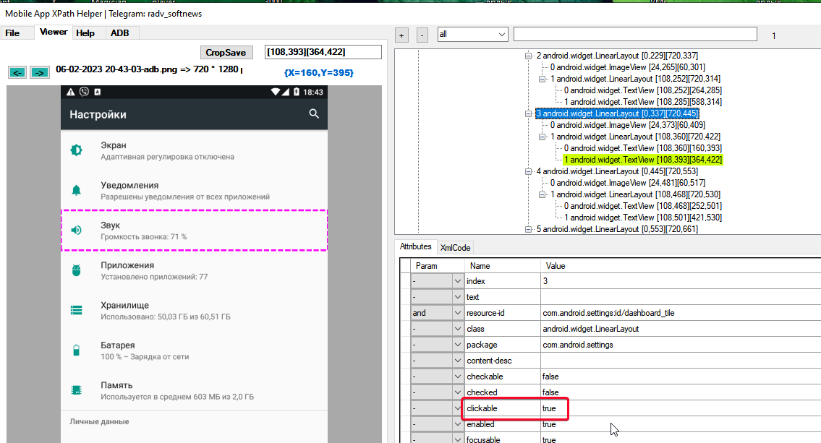Viewport: 821px width, 443px height.
Task: Click the plus expand-all tree button
Action: 401,35
